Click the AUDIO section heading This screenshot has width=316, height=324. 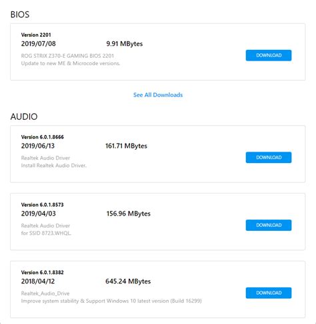[24, 116]
